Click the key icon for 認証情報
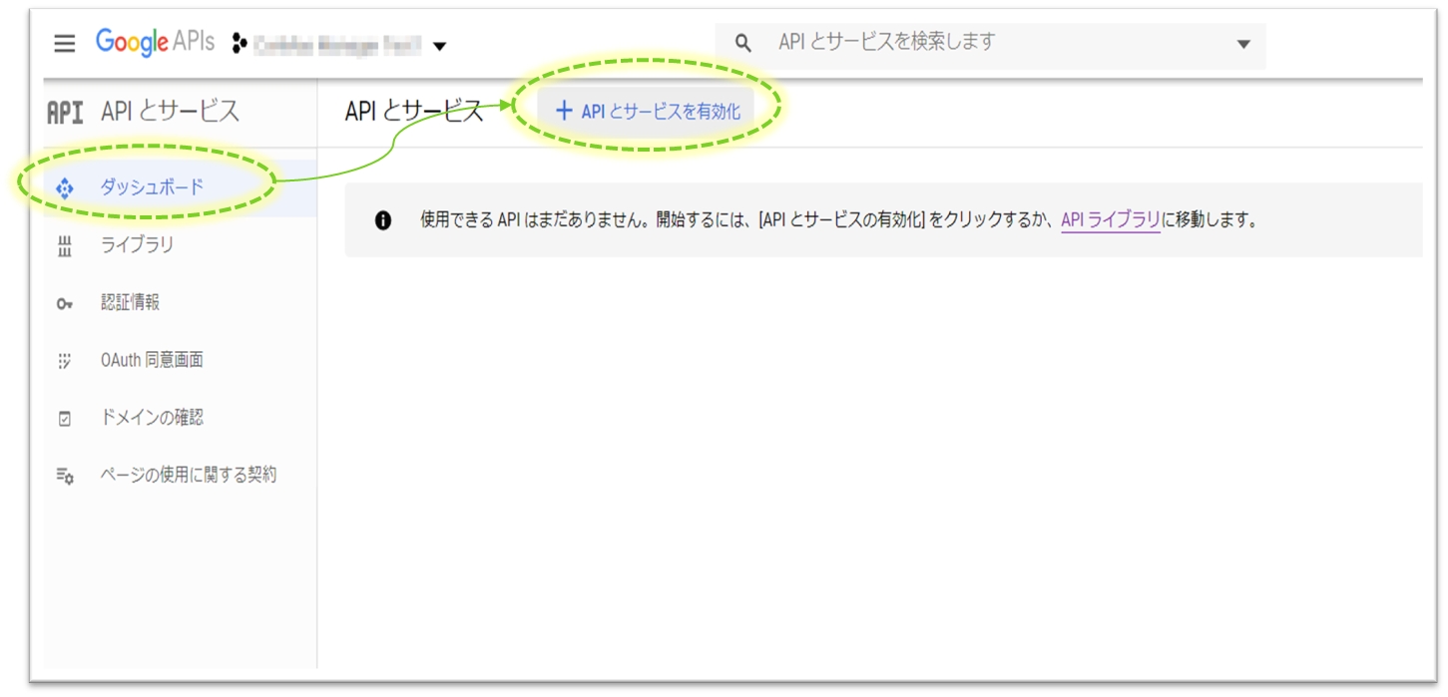This screenshot has height=697, width=1448. tap(65, 304)
